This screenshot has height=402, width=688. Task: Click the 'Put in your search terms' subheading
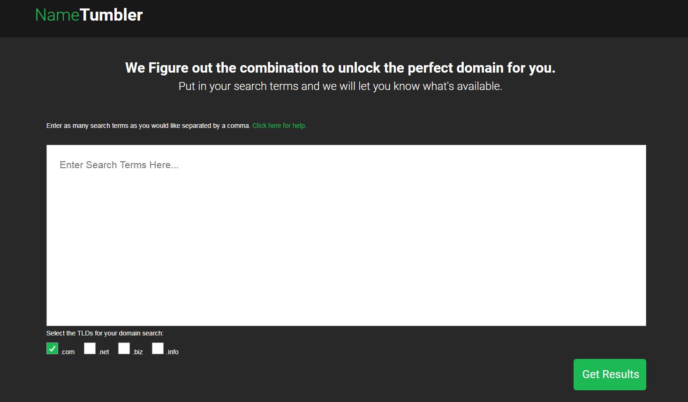pyautogui.click(x=340, y=86)
